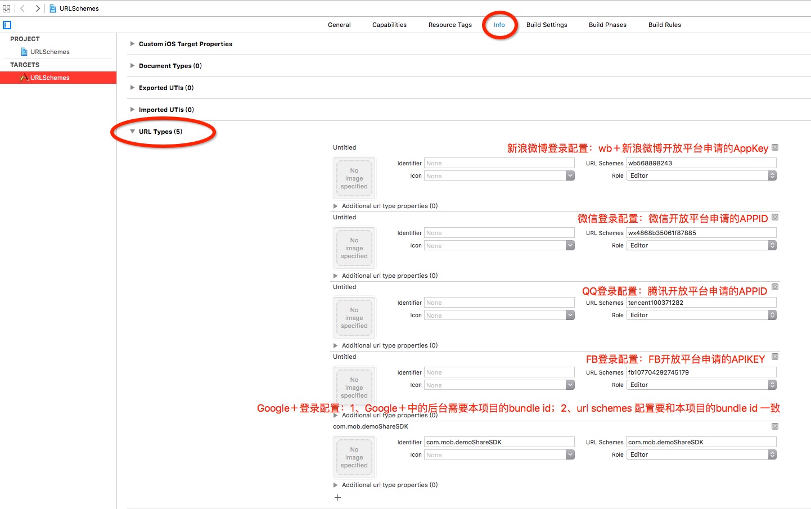Image resolution: width=811 pixels, height=509 pixels.
Task: Edit URL Schemes field containing wb568898243
Action: pos(701,163)
